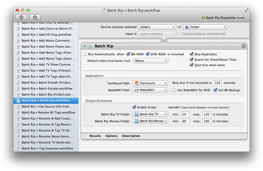
Task: Switch to the Options tab
Action: coord(111,136)
